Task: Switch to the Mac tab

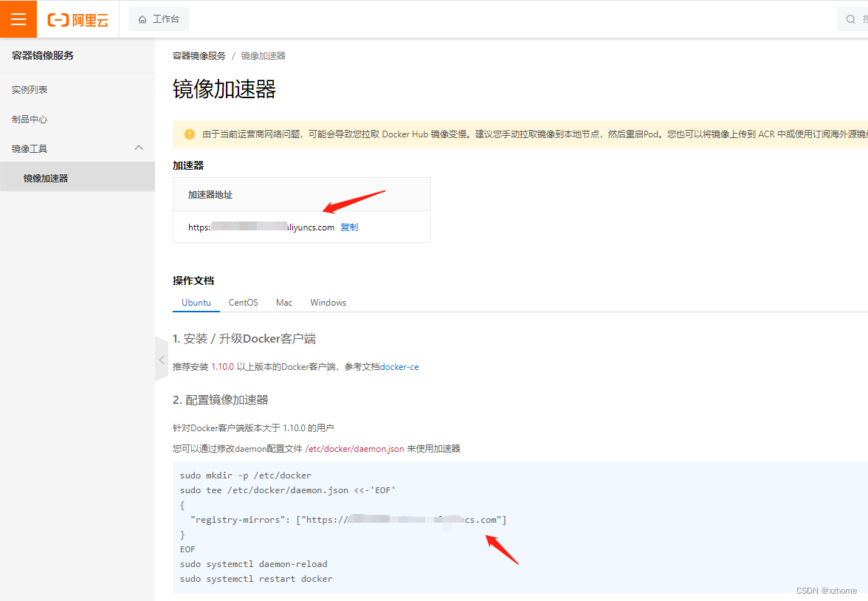Action: tap(284, 303)
